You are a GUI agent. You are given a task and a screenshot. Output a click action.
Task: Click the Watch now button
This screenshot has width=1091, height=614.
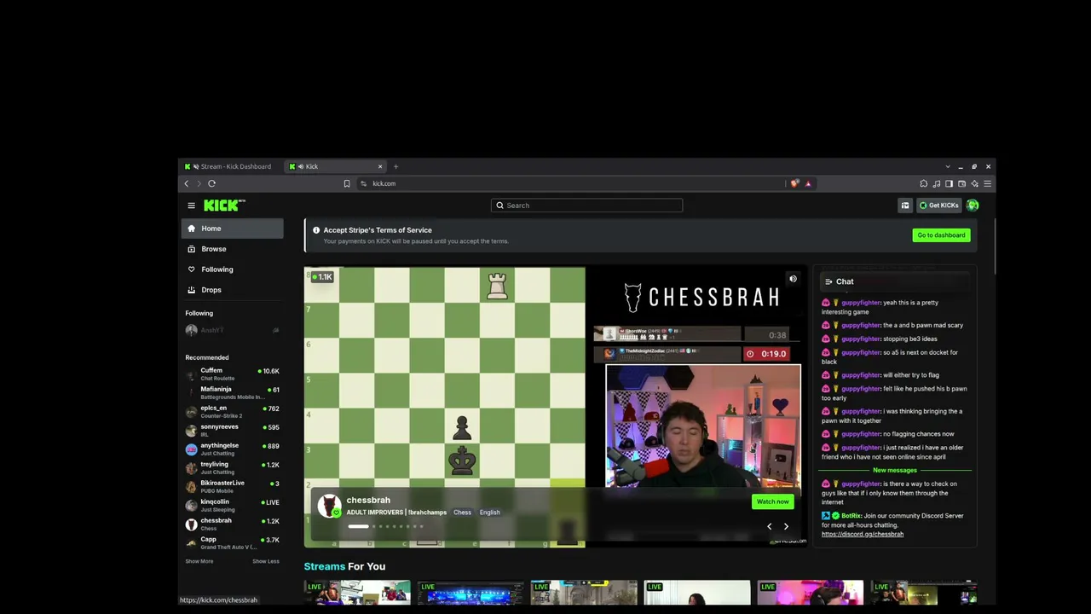tap(772, 501)
